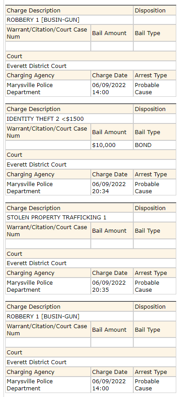Click the IDENTITY THEFT 2 <$1500 charge description
This screenshot has width=182, height=397.
(45, 119)
